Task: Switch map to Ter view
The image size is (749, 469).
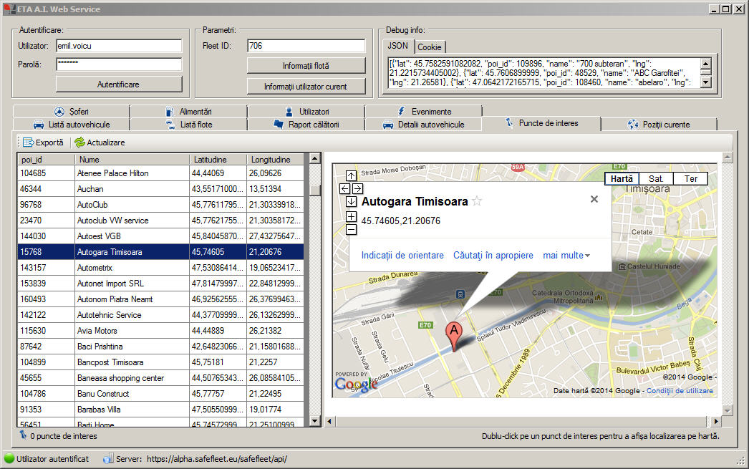Action: 691,178
